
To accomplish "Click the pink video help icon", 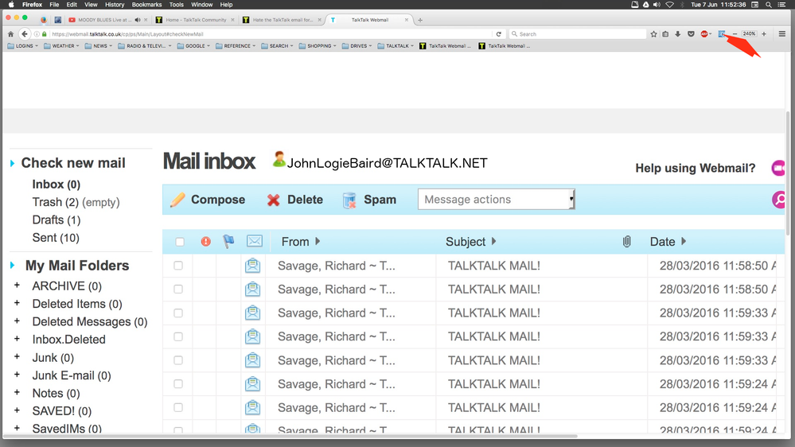I will [778, 168].
